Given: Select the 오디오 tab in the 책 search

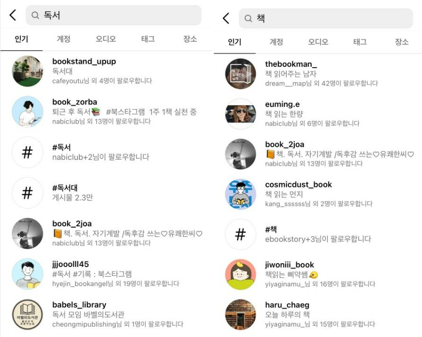Looking at the screenshot, I should pyautogui.click(x=318, y=42).
